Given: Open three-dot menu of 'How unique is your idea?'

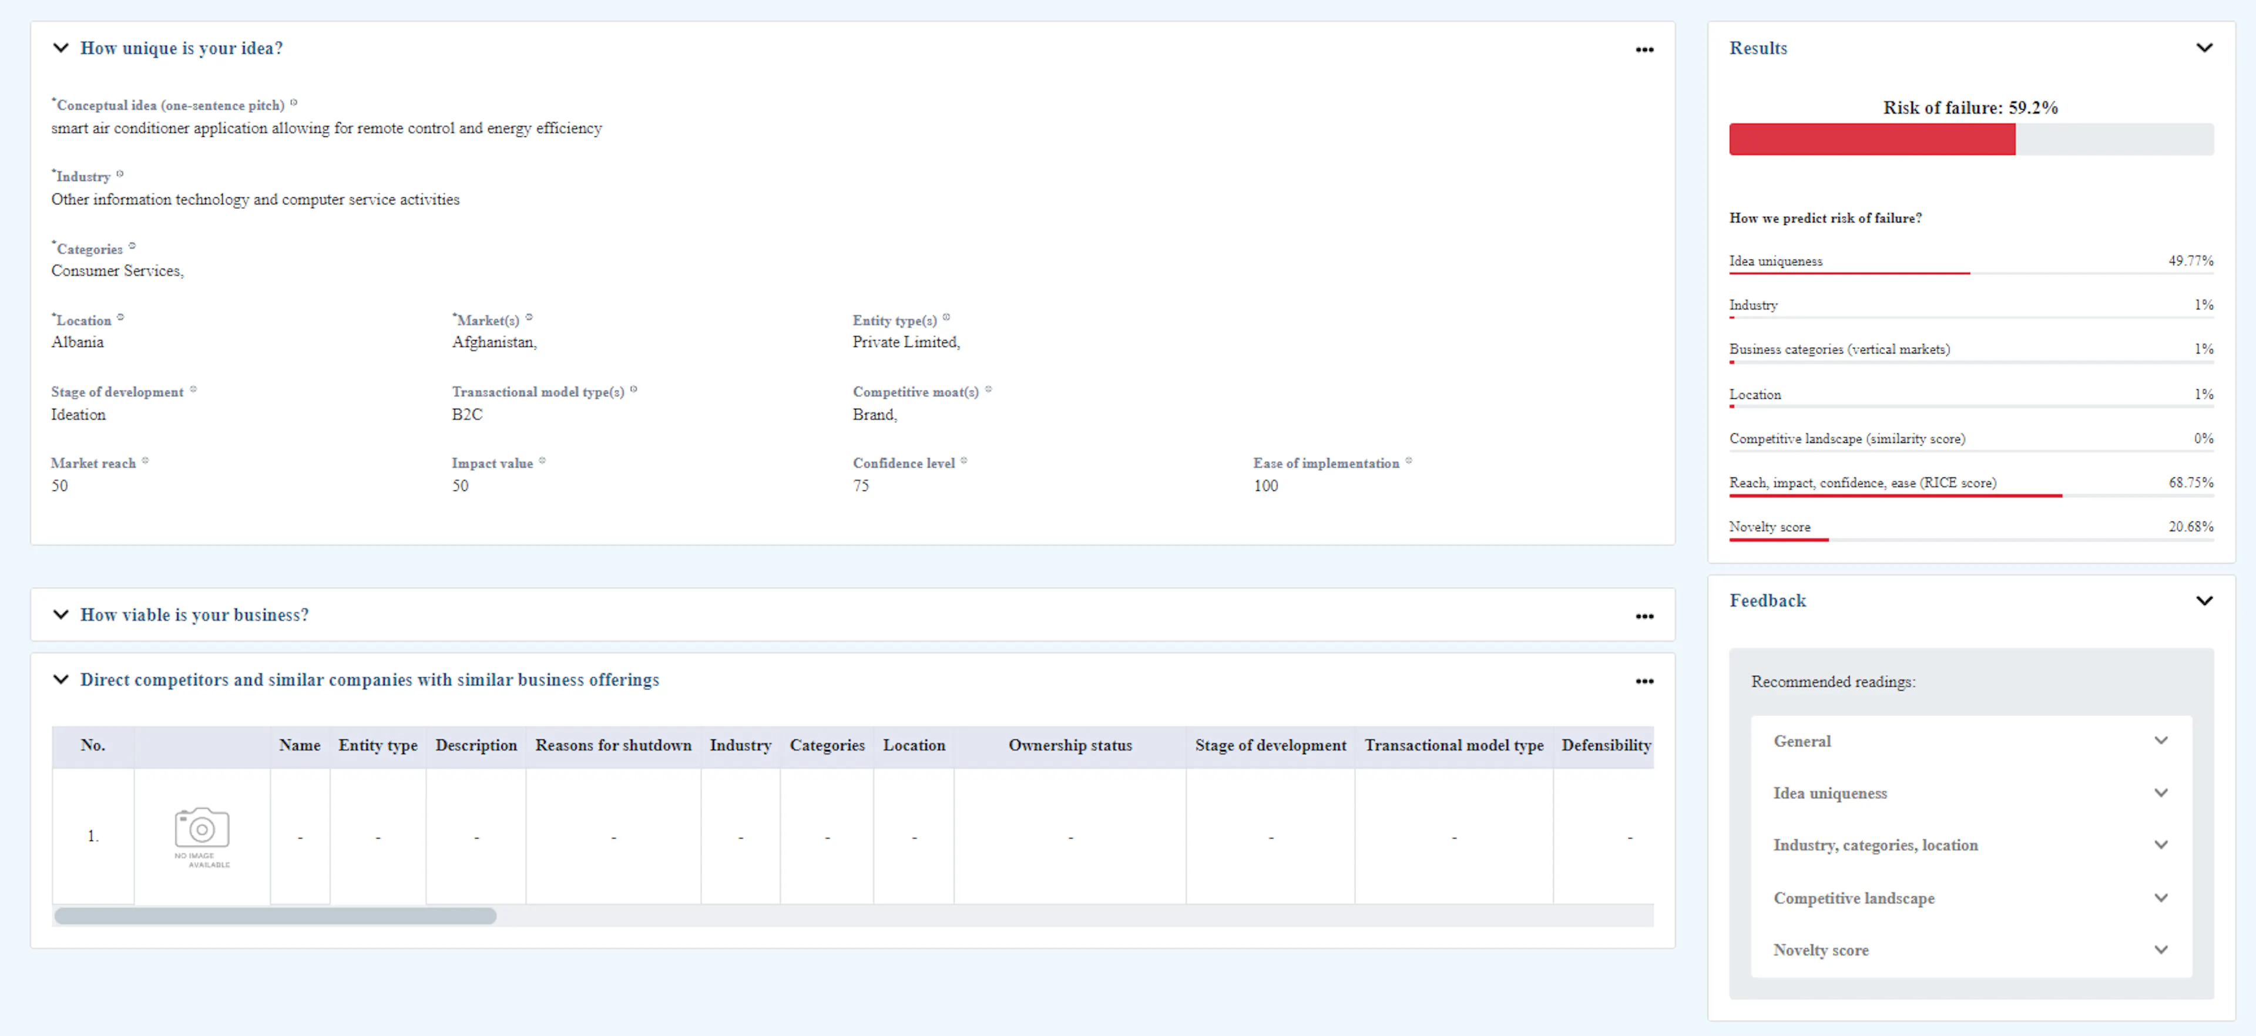Looking at the screenshot, I should 1645,50.
